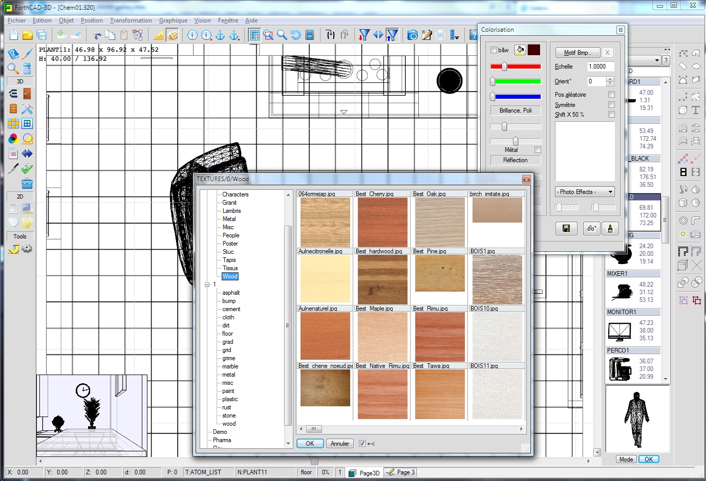Check the Symétrie option
Image resolution: width=706 pixels, height=481 pixels.
pyautogui.click(x=611, y=104)
